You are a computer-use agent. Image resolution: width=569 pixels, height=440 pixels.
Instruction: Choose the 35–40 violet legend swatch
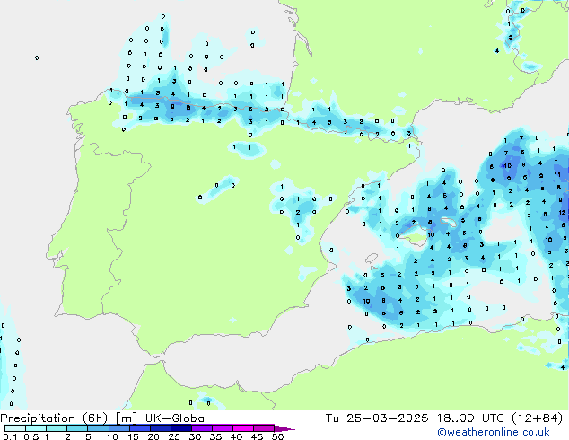coord(222,428)
